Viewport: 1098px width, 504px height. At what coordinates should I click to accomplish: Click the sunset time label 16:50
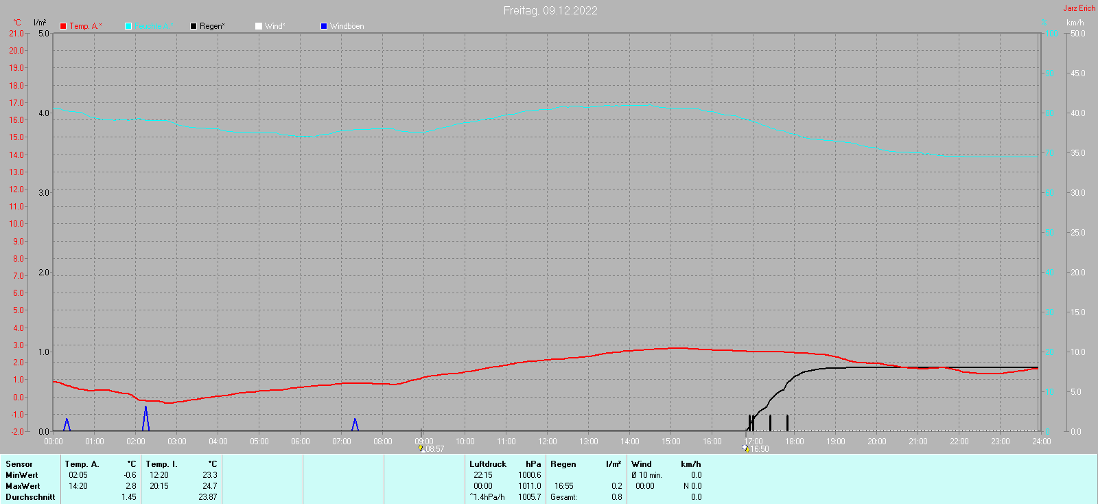click(759, 449)
